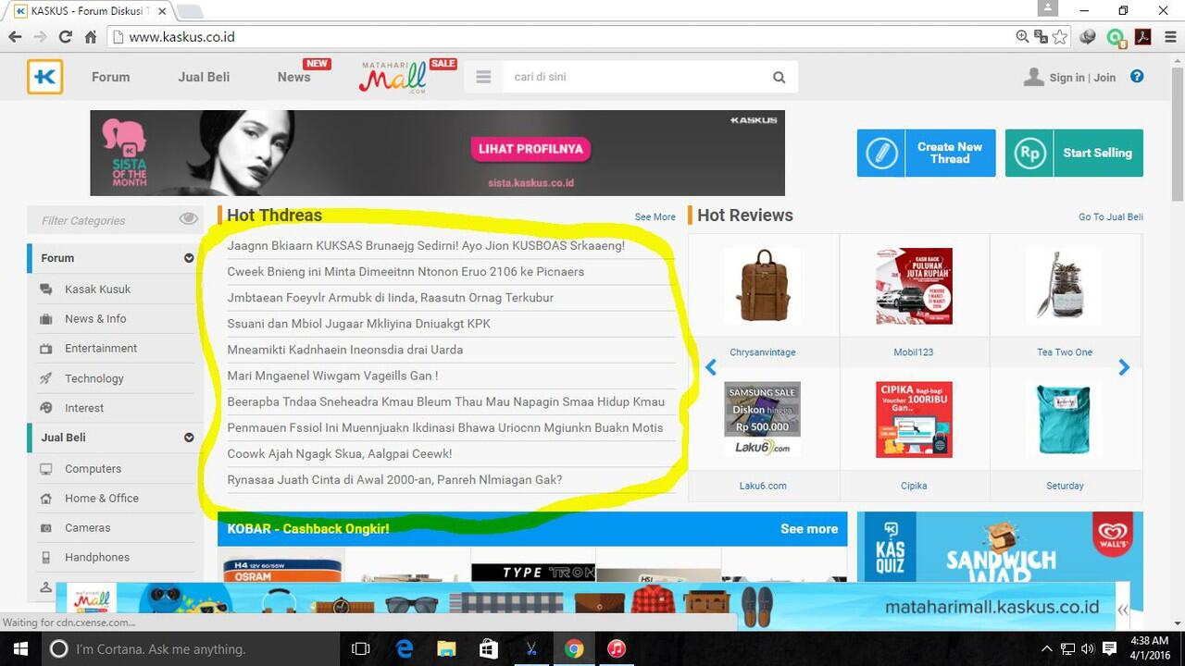Bookmark this page with the star icon

pyautogui.click(x=1060, y=37)
